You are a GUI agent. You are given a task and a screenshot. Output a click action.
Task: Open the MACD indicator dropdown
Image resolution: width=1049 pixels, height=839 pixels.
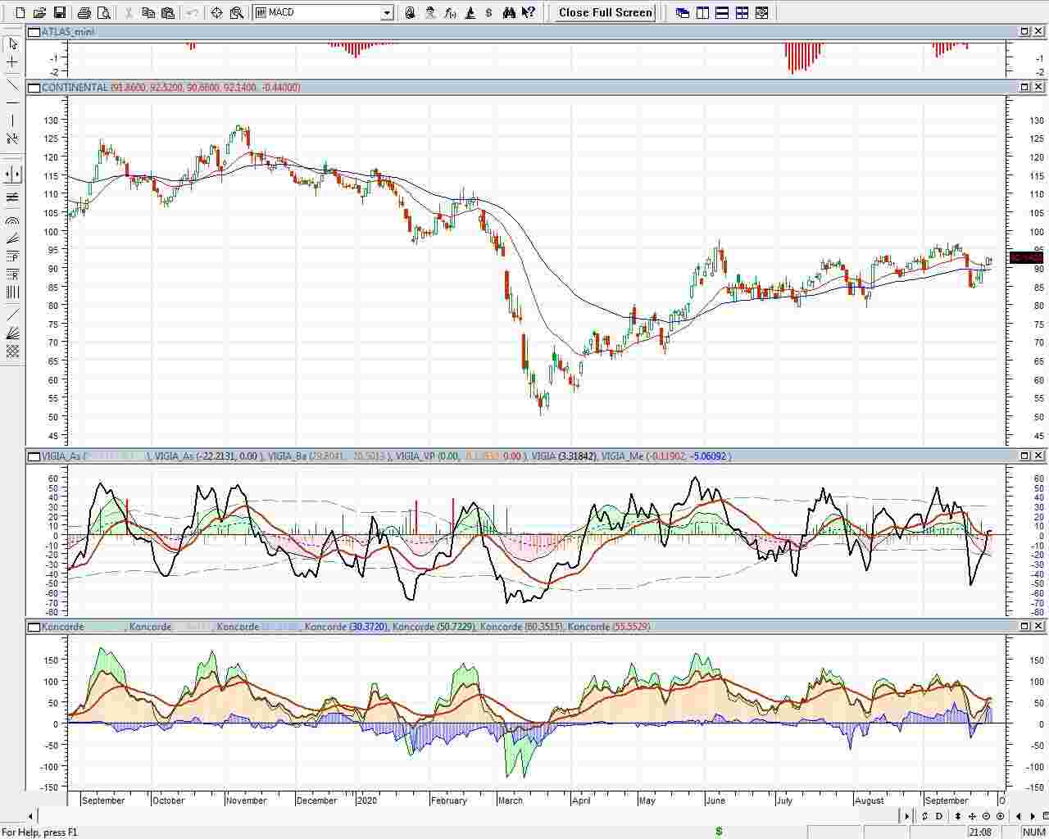coord(387,13)
